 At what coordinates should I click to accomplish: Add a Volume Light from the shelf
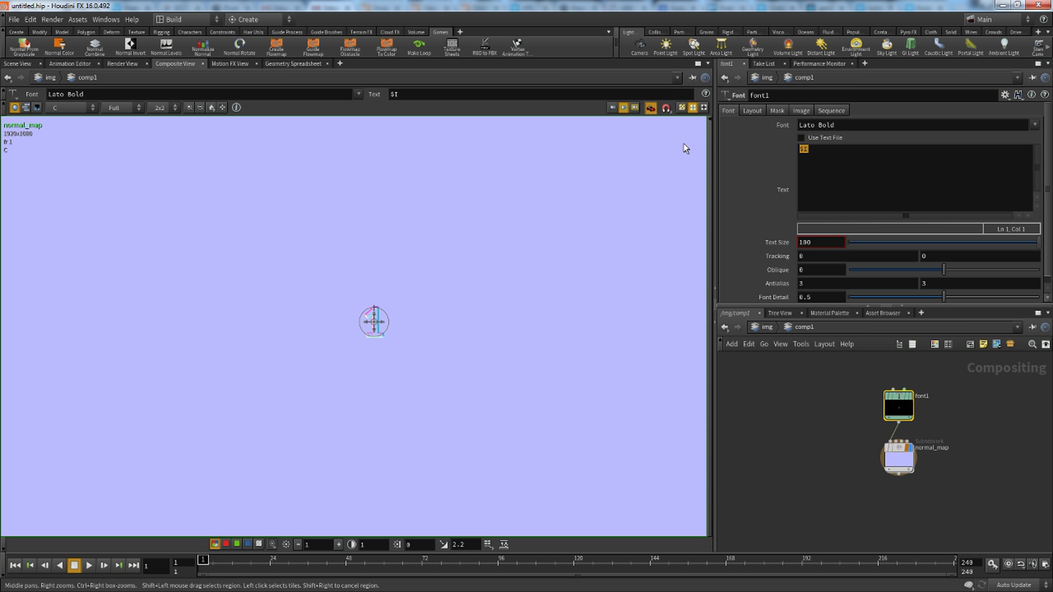tap(788, 47)
